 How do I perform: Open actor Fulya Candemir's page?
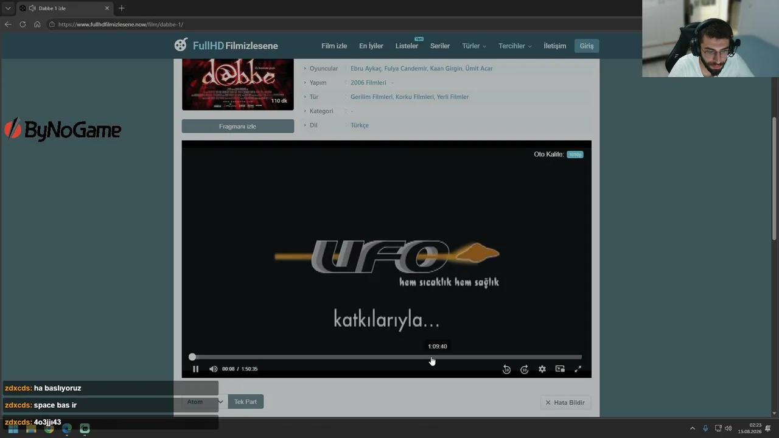click(405, 68)
